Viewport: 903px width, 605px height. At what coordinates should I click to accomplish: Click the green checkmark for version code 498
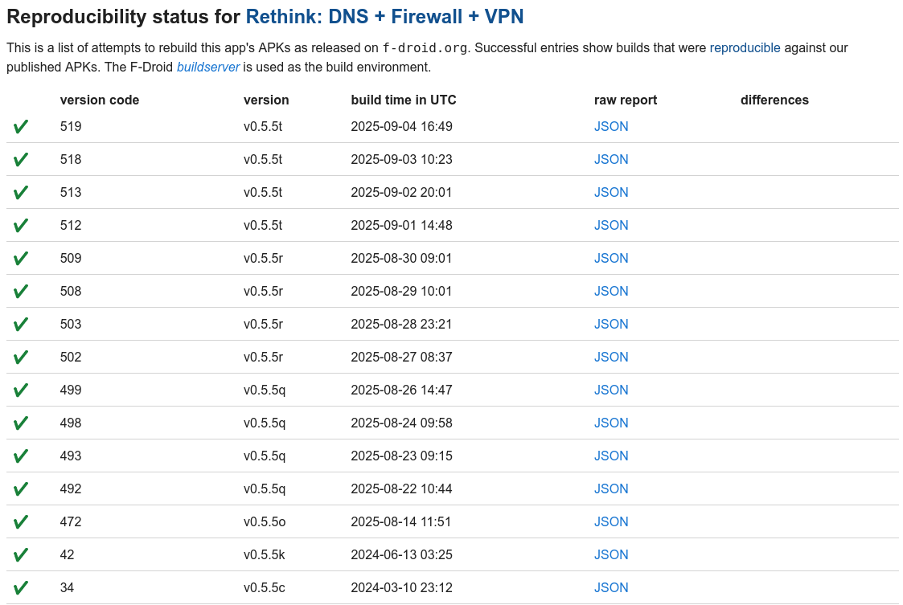pyautogui.click(x=21, y=423)
